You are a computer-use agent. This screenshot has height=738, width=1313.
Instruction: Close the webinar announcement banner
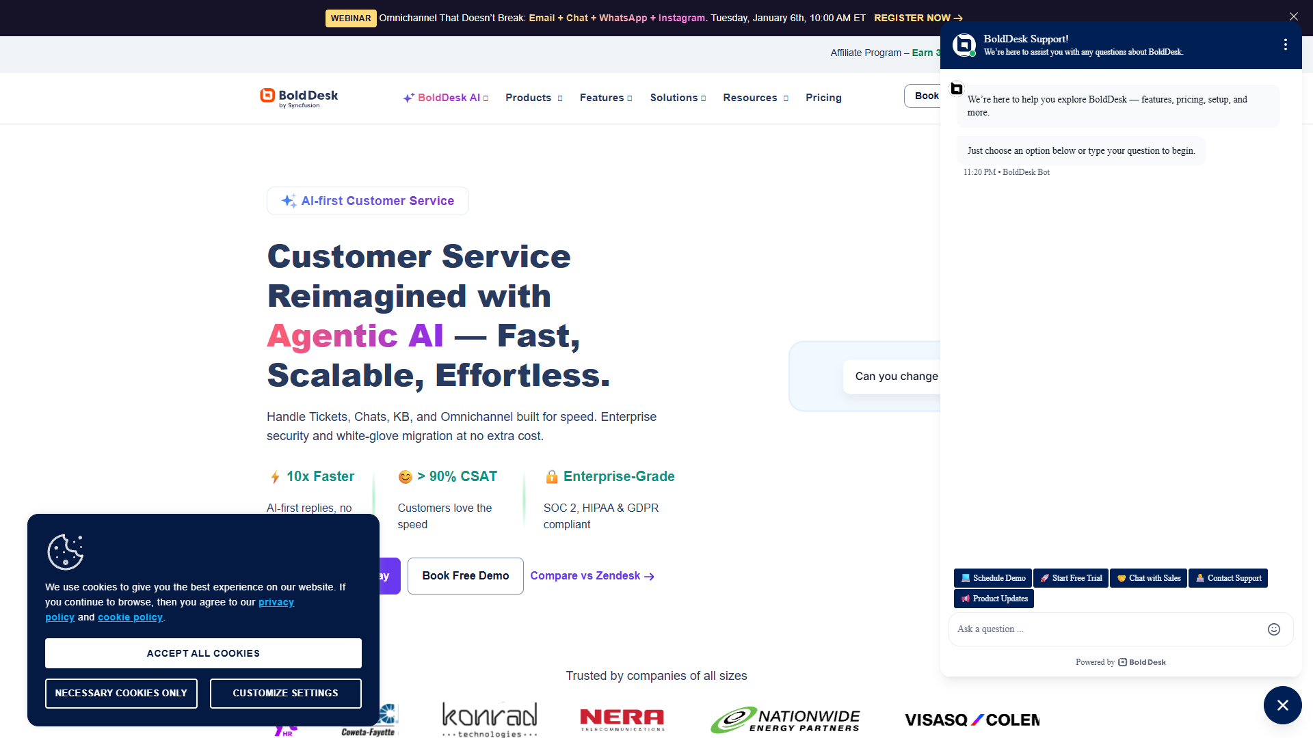1293,16
